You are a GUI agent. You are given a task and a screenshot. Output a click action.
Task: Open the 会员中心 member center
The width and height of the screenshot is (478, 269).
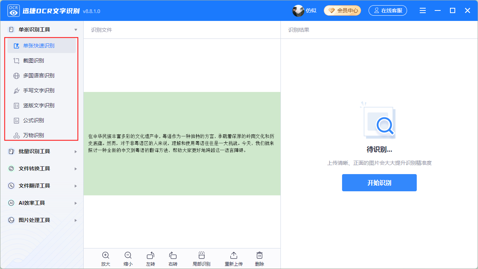(342, 10)
